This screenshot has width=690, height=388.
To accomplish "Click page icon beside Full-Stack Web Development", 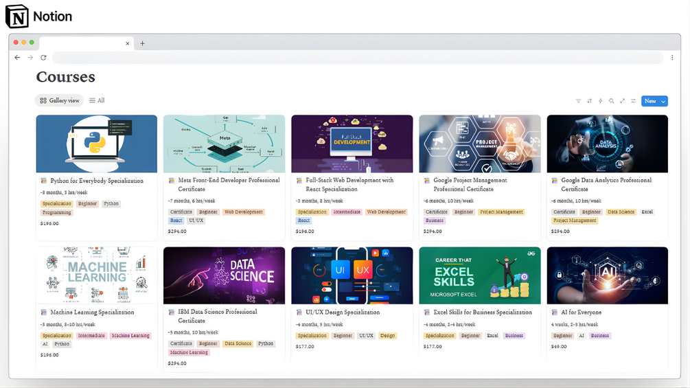I will [299, 181].
